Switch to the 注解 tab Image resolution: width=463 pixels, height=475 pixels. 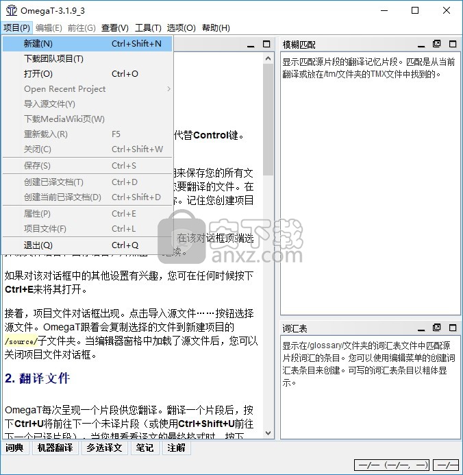177,448
